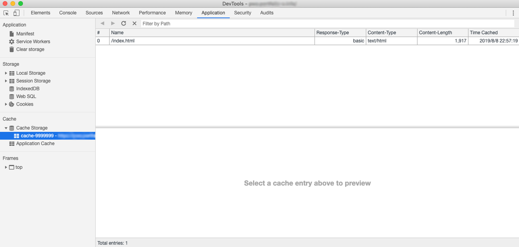Switch to the Performance tab
The width and height of the screenshot is (519, 247).
(152, 13)
